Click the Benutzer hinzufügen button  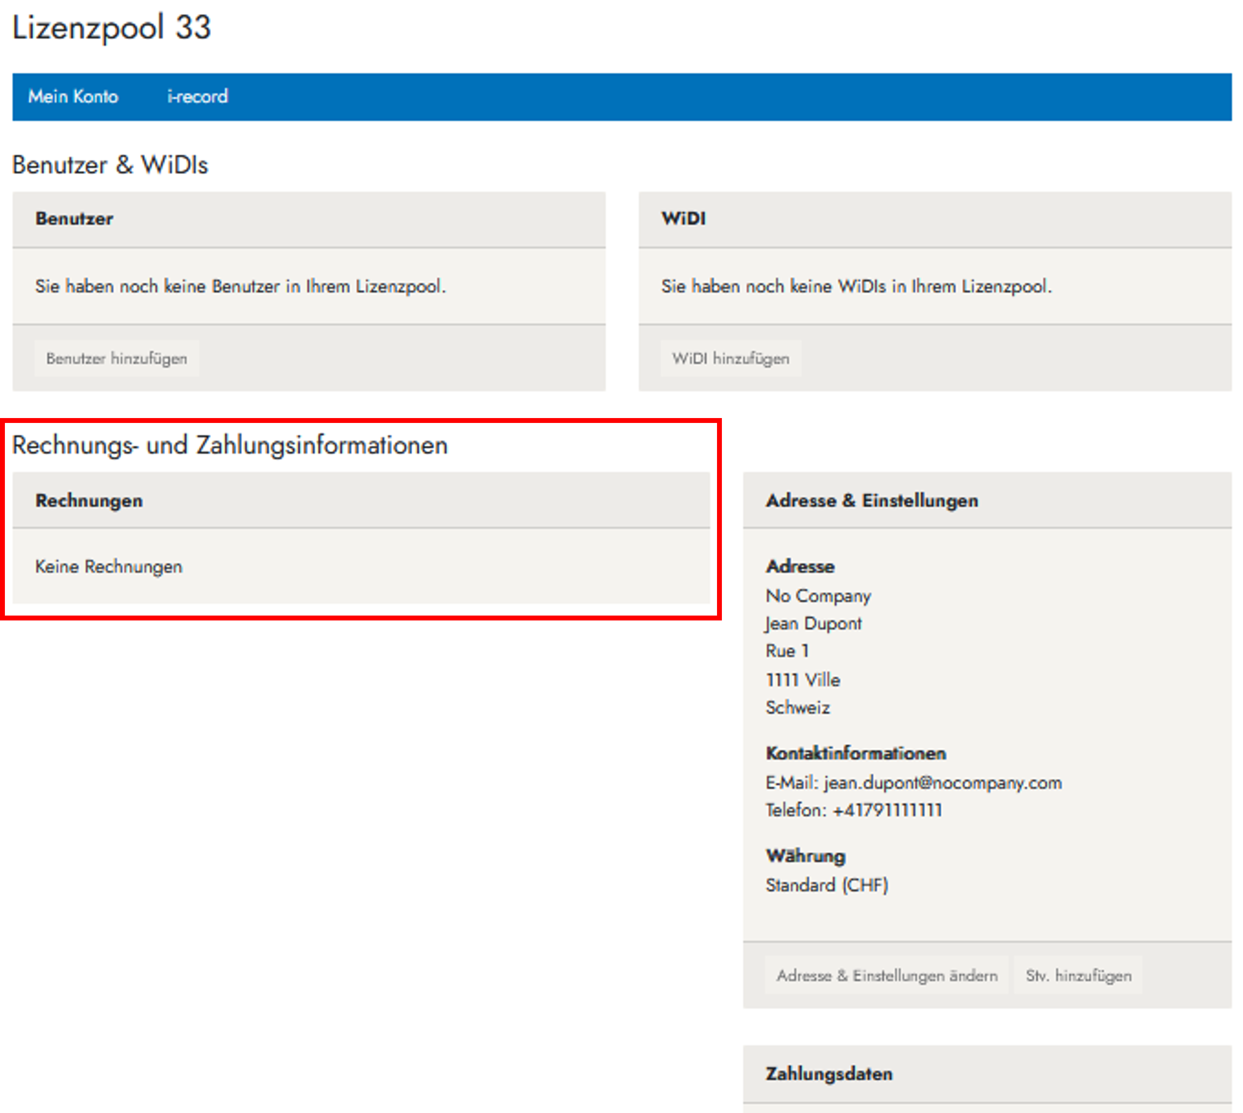(117, 358)
